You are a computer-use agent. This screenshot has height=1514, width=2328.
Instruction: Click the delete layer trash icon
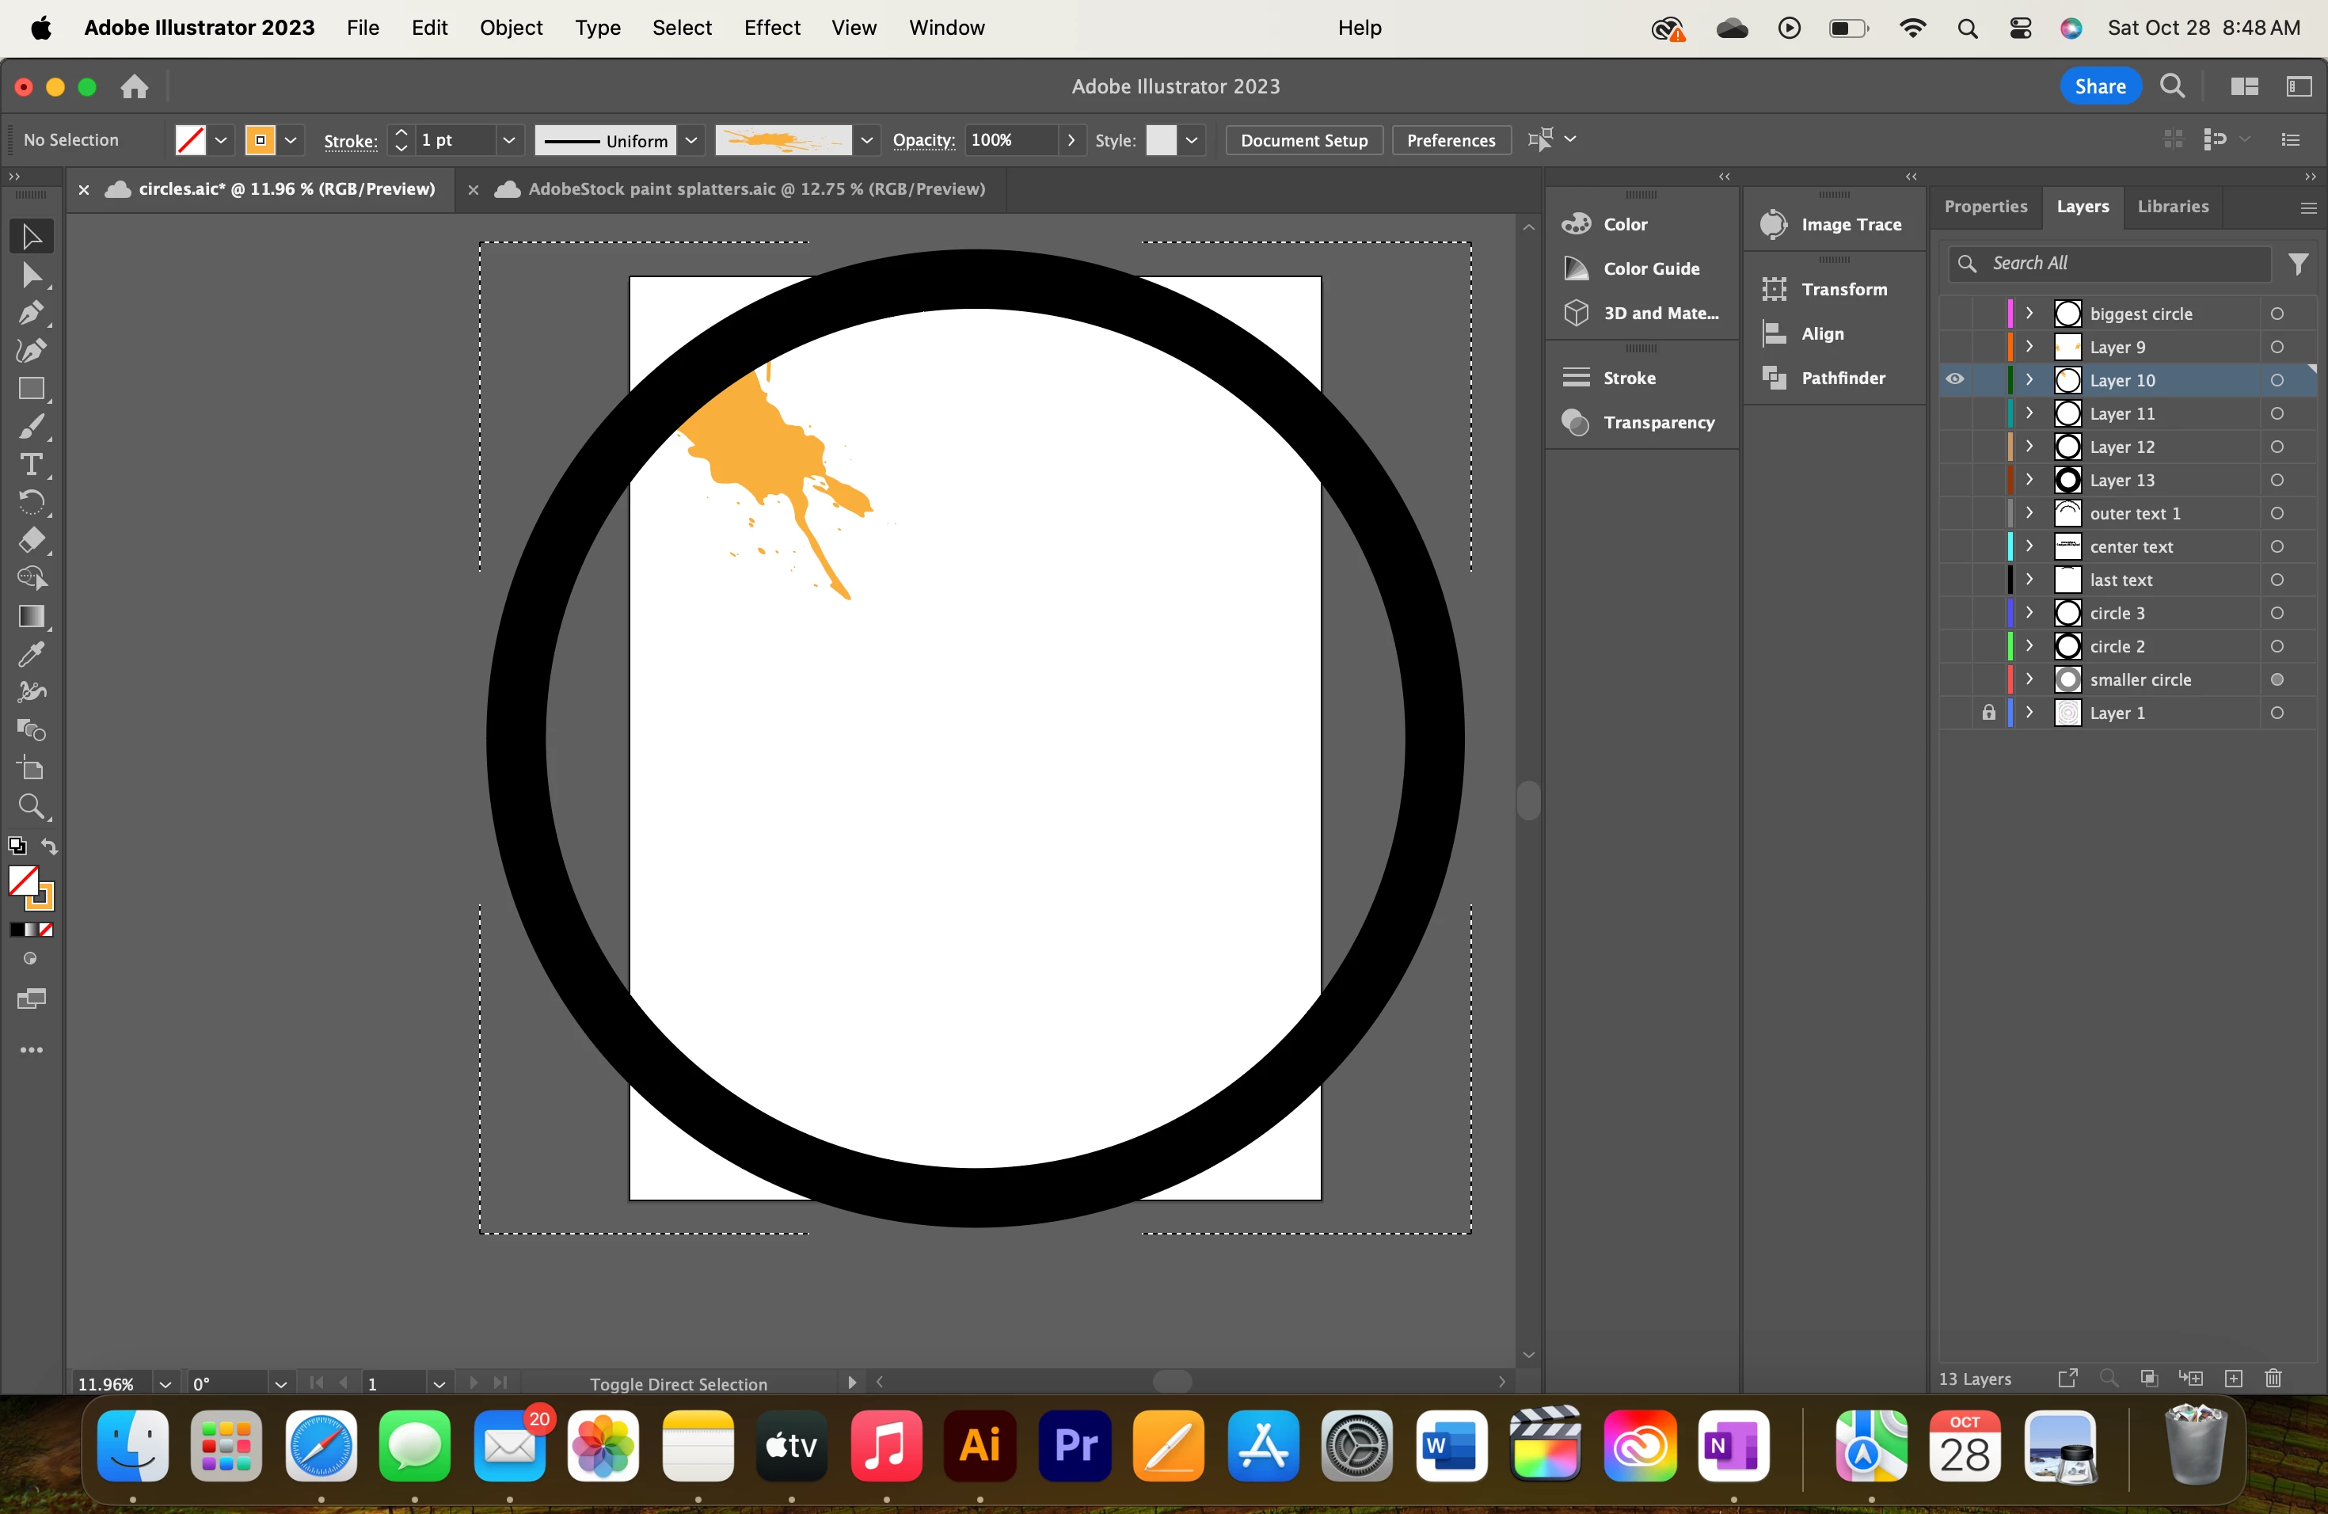pyautogui.click(x=2273, y=1378)
